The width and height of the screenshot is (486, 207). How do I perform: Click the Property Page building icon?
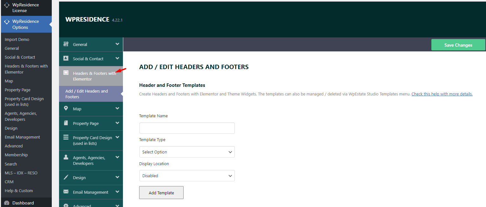click(66, 123)
